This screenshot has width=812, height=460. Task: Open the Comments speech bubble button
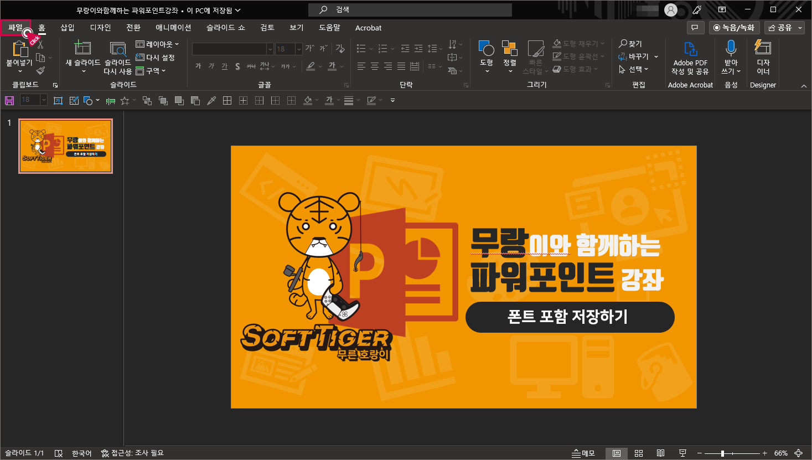click(695, 28)
